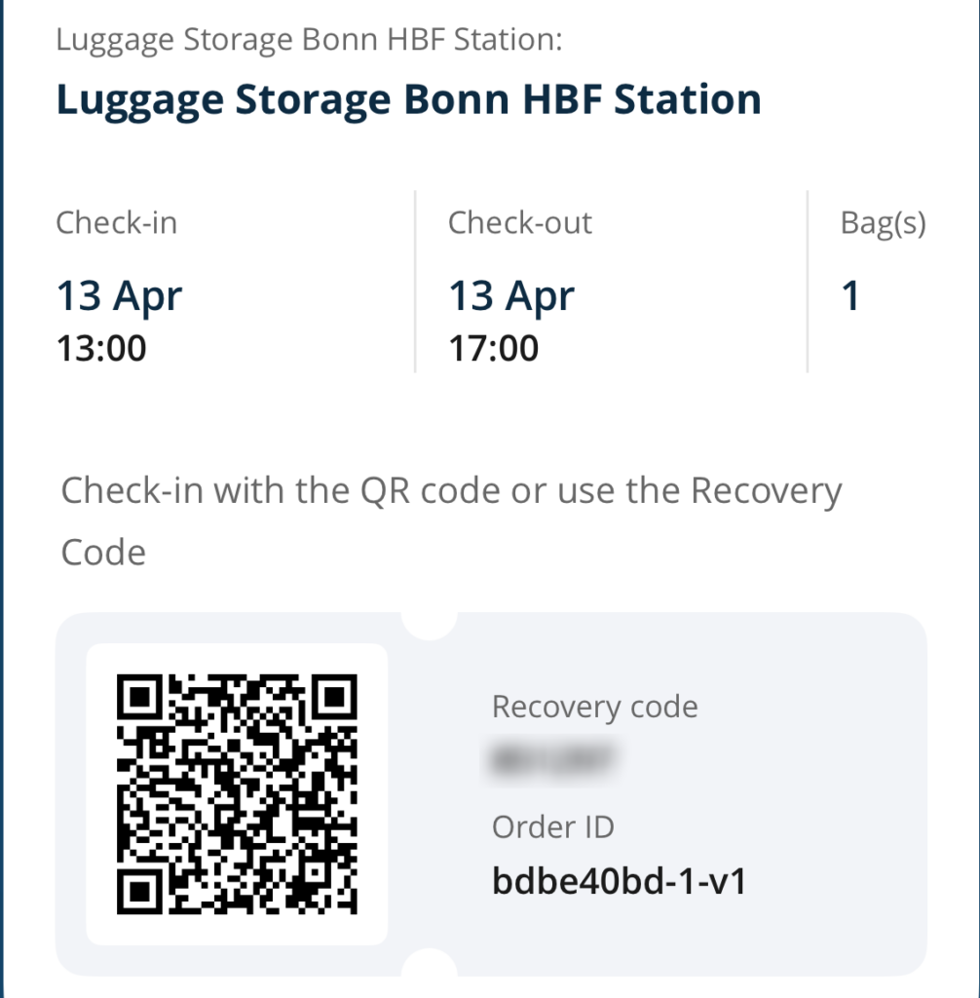Click the Order ID label
This screenshot has height=998, width=980.
tap(553, 827)
